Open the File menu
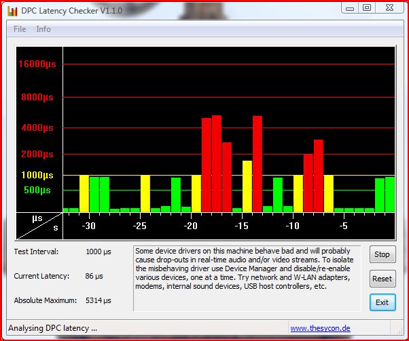 tap(20, 29)
